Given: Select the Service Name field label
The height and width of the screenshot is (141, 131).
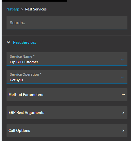Looking at the screenshot, I should coord(22,56).
